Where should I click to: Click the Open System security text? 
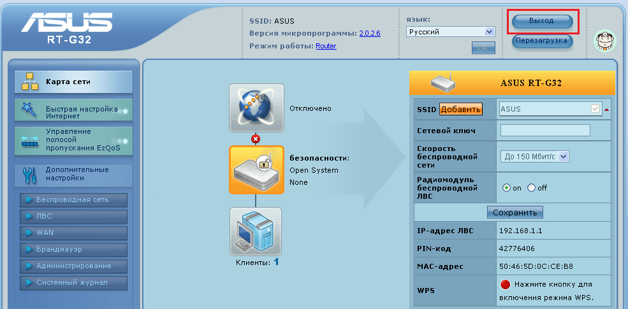coord(314,170)
